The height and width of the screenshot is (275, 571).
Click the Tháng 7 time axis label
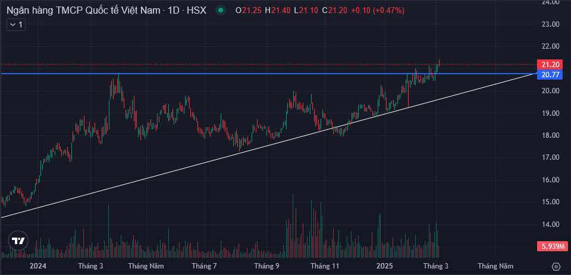click(204, 266)
